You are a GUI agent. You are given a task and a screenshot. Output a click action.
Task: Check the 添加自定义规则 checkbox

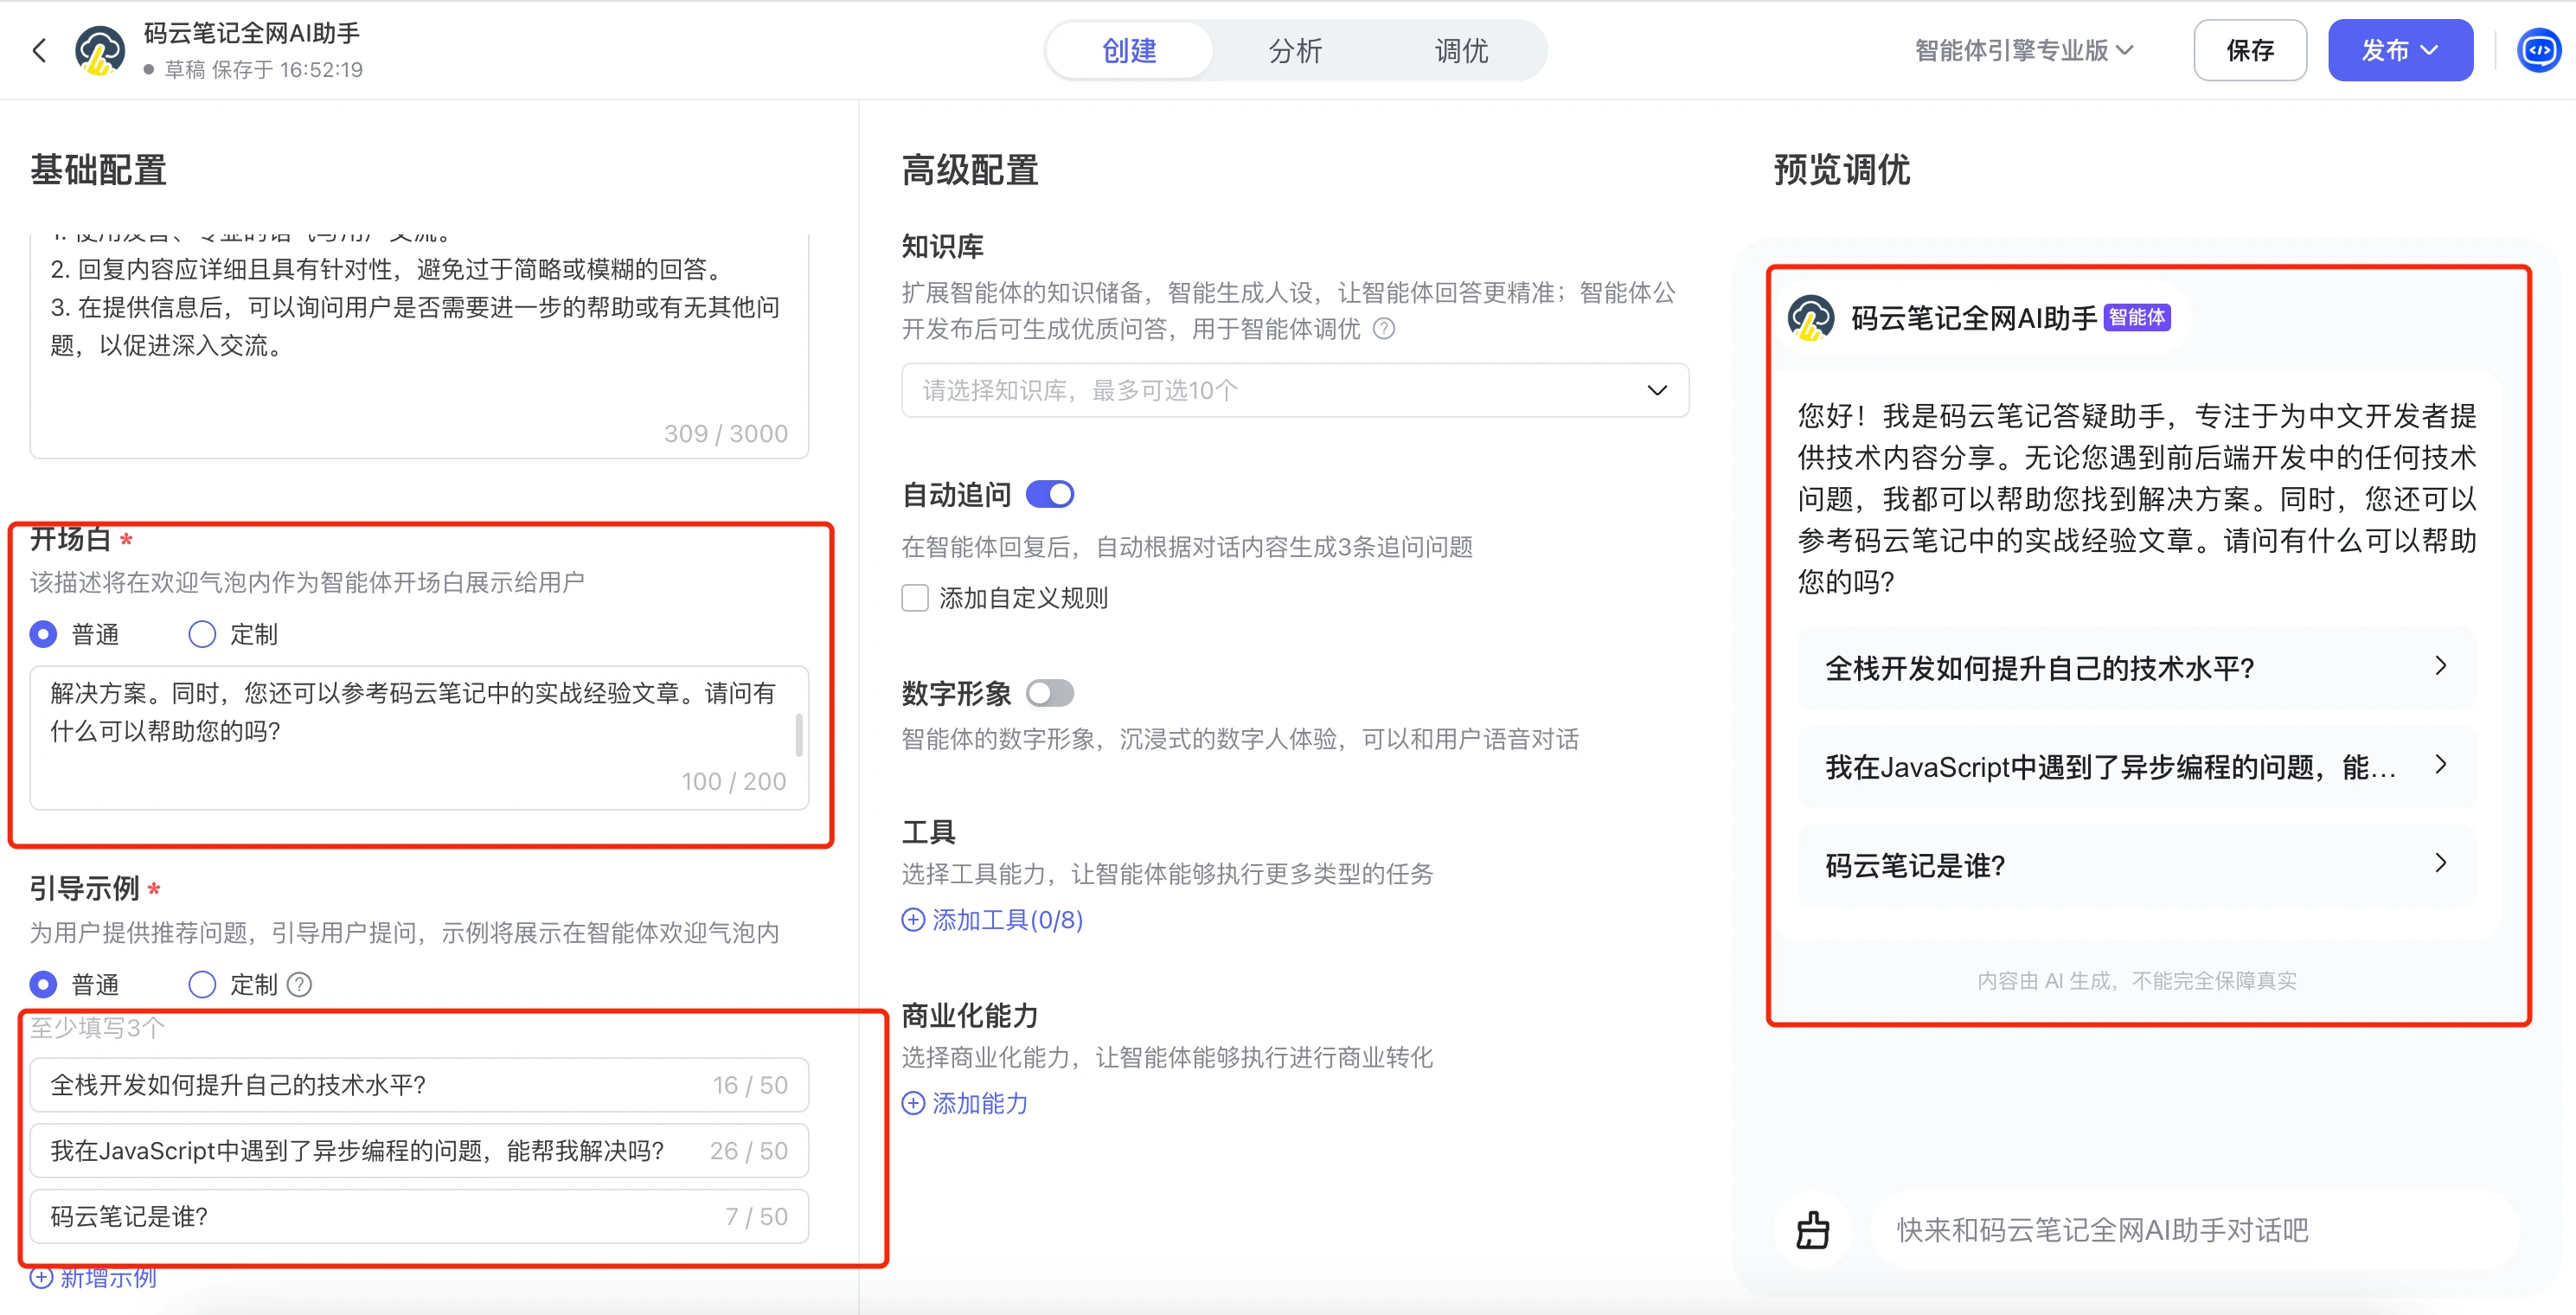[914, 597]
